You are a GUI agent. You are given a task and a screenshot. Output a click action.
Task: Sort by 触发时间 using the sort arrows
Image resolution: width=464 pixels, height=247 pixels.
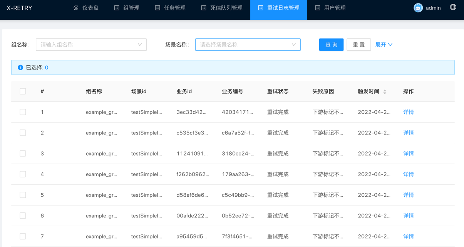pos(385,92)
